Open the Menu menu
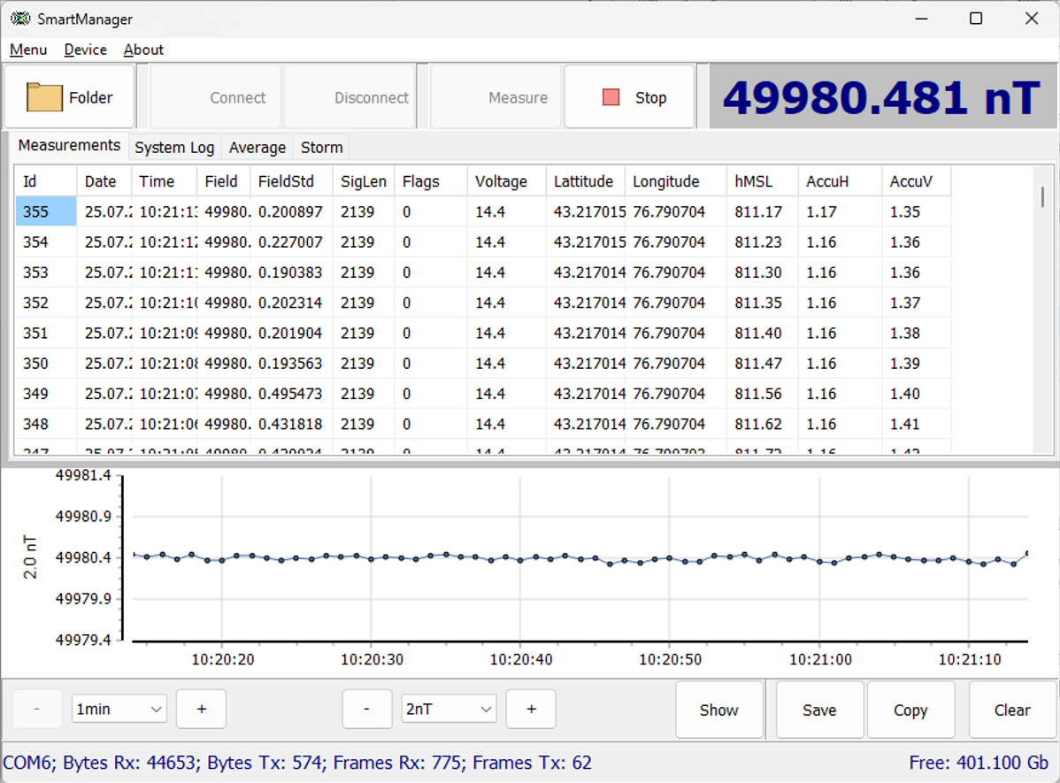Image resolution: width=1060 pixels, height=783 pixels. (x=28, y=50)
